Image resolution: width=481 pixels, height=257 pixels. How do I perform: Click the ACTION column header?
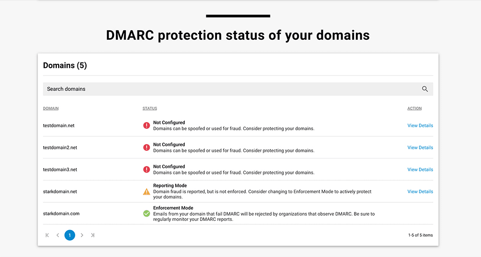415,109
